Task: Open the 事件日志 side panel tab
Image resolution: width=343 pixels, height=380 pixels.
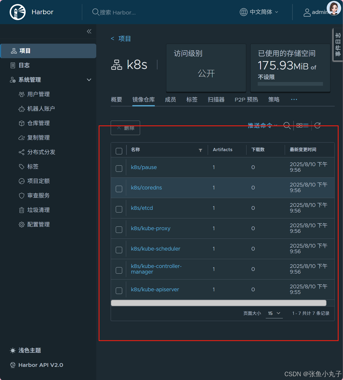Action: 338,44
